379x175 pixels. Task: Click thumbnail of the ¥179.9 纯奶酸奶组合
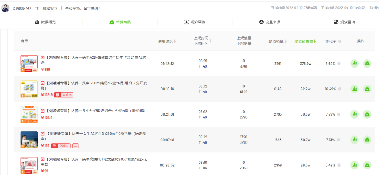tap(29, 114)
